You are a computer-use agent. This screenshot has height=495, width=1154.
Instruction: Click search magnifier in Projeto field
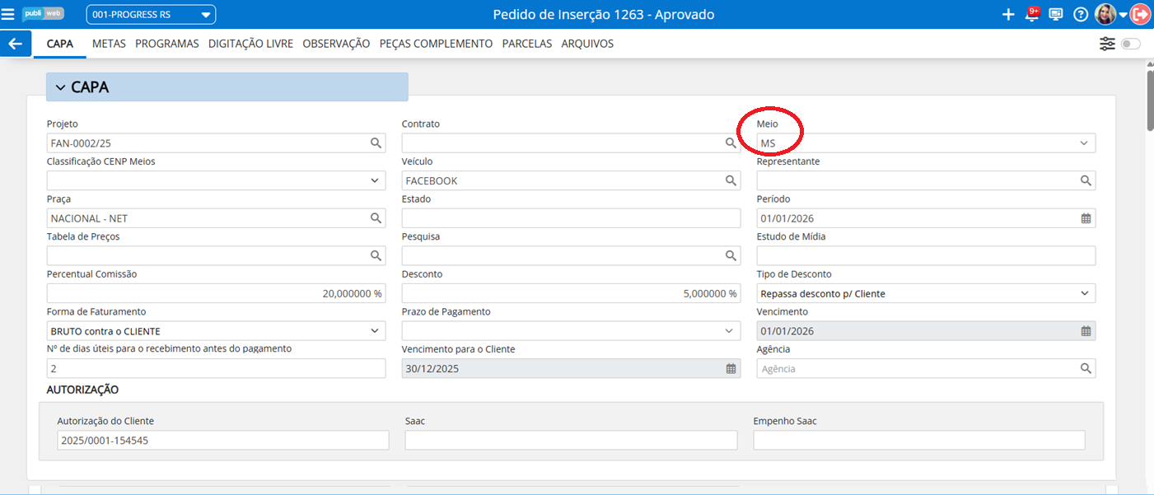coord(376,143)
